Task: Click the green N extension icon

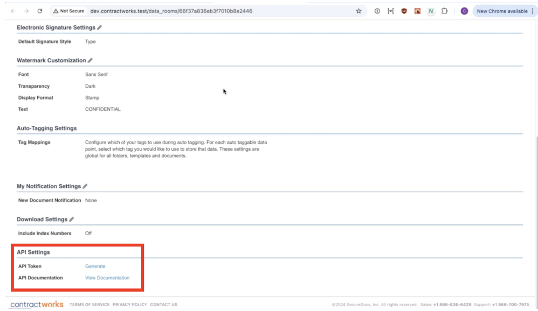Action: 430,11
